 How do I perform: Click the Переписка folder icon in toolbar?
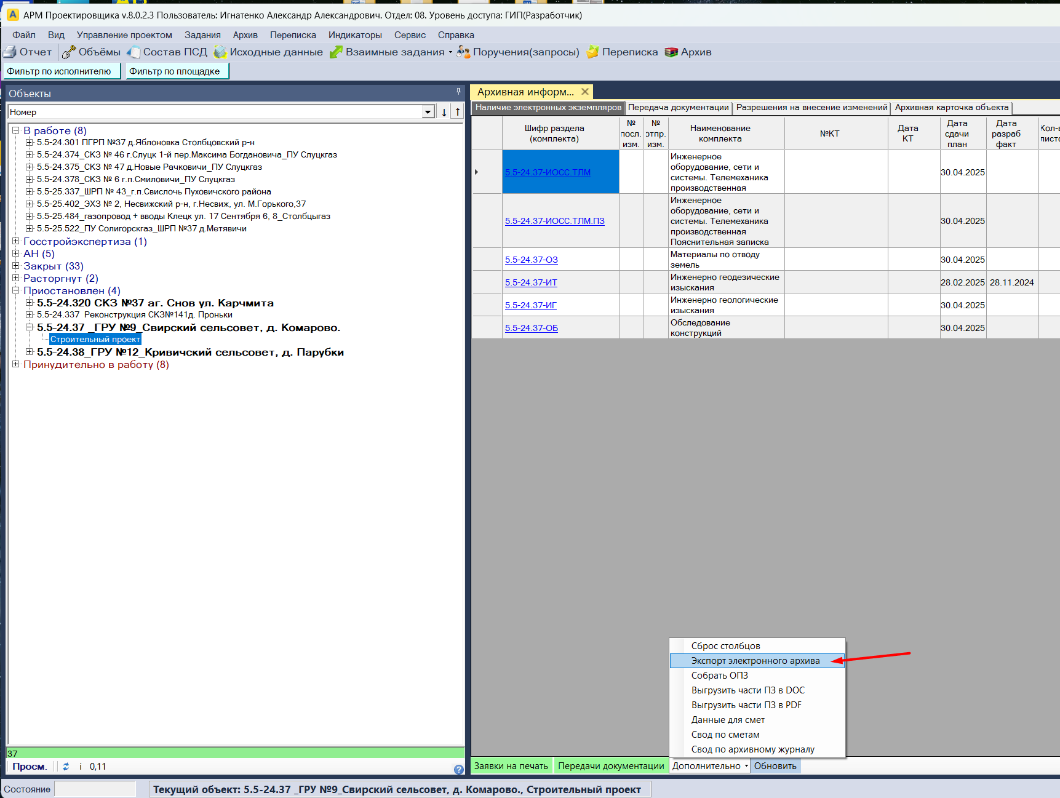coord(592,52)
